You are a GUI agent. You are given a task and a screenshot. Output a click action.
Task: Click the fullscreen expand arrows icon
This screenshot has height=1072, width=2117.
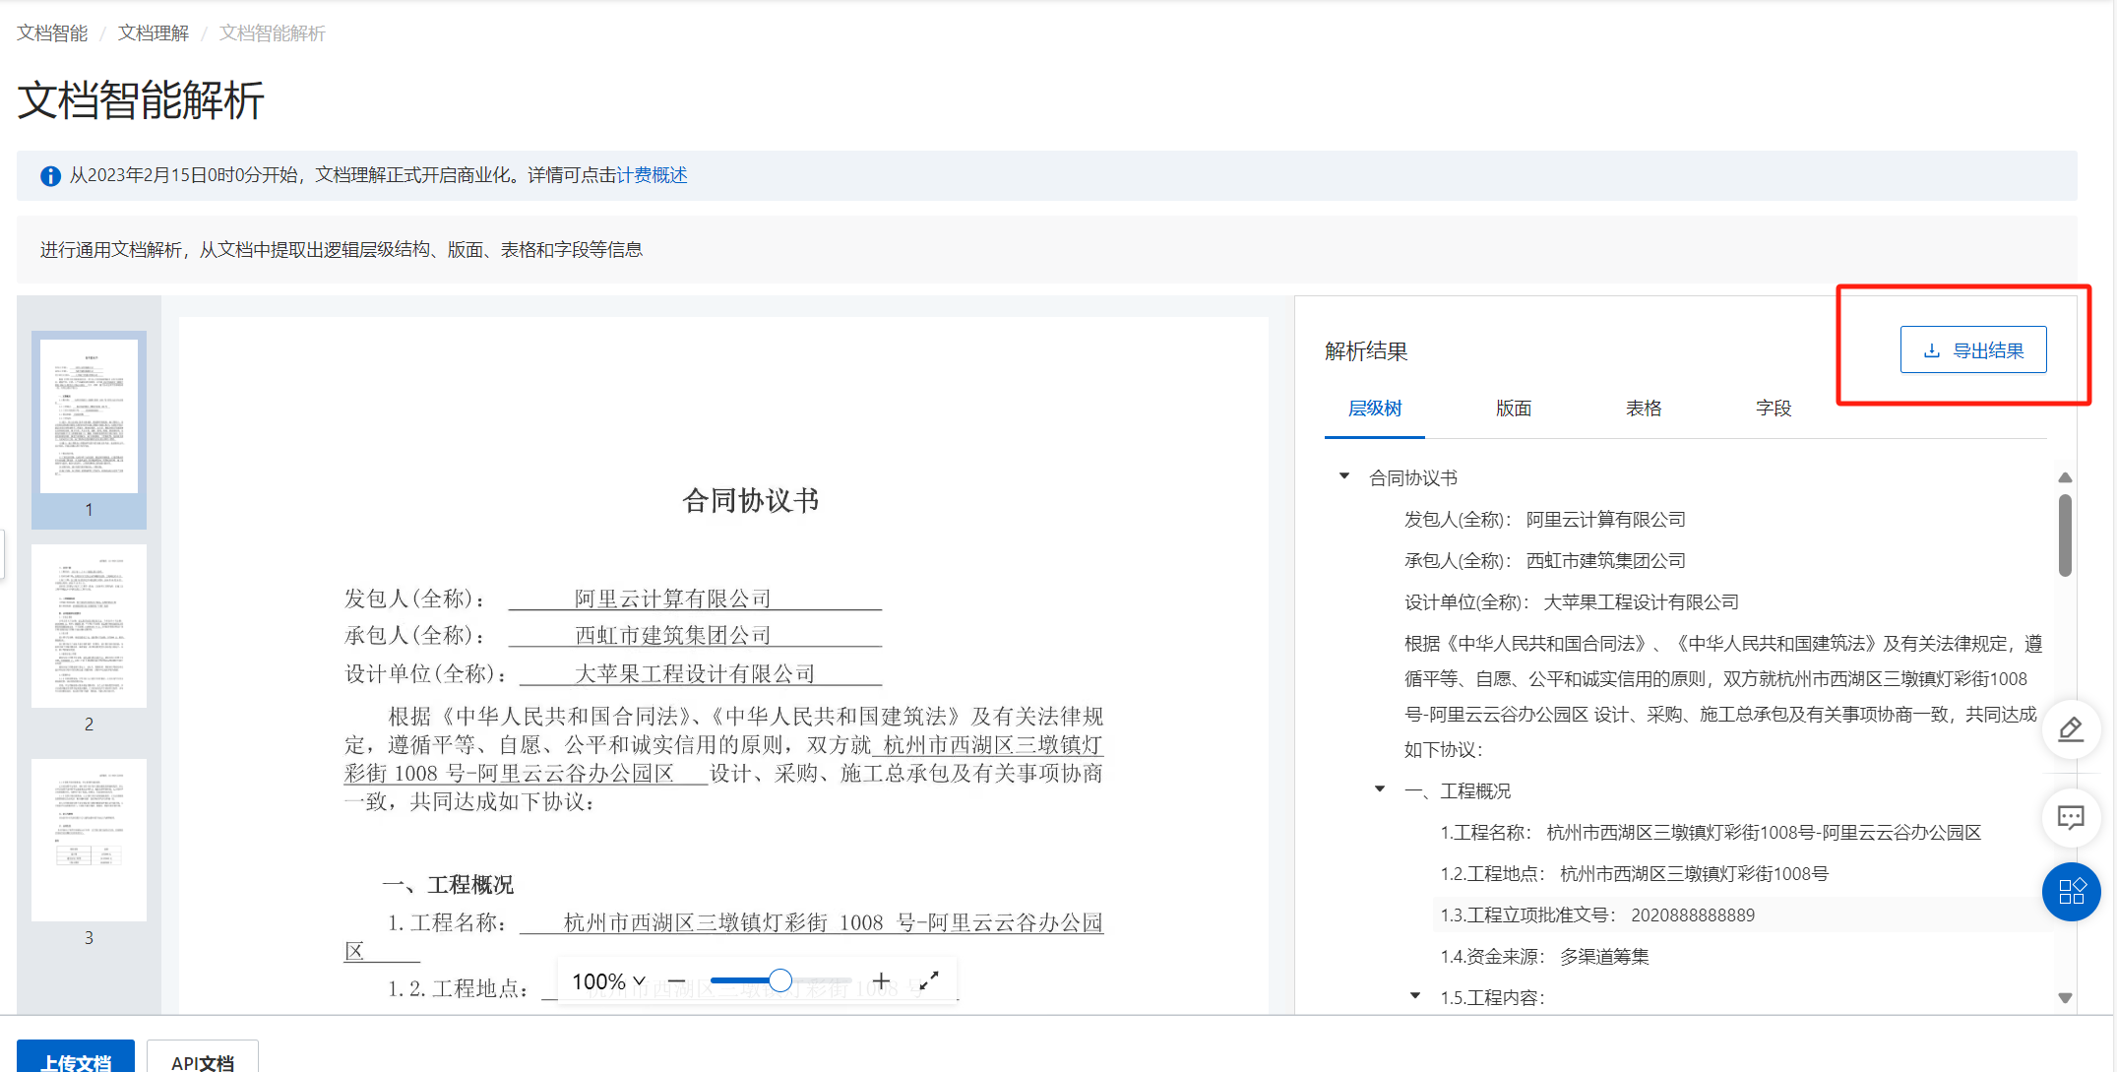pyautogui.click(x=929, y=980)
